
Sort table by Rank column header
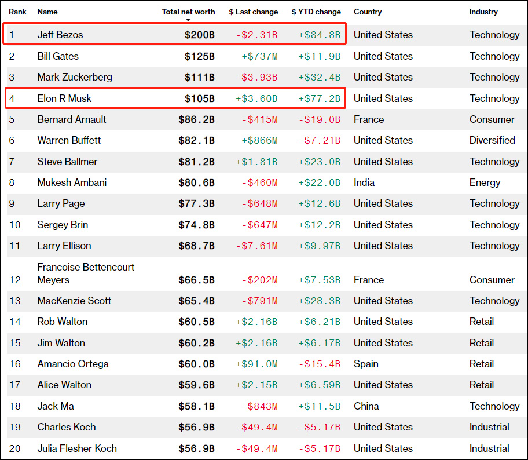17,12
